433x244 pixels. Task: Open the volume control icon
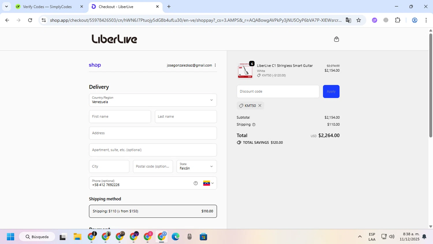click(392, 237)
